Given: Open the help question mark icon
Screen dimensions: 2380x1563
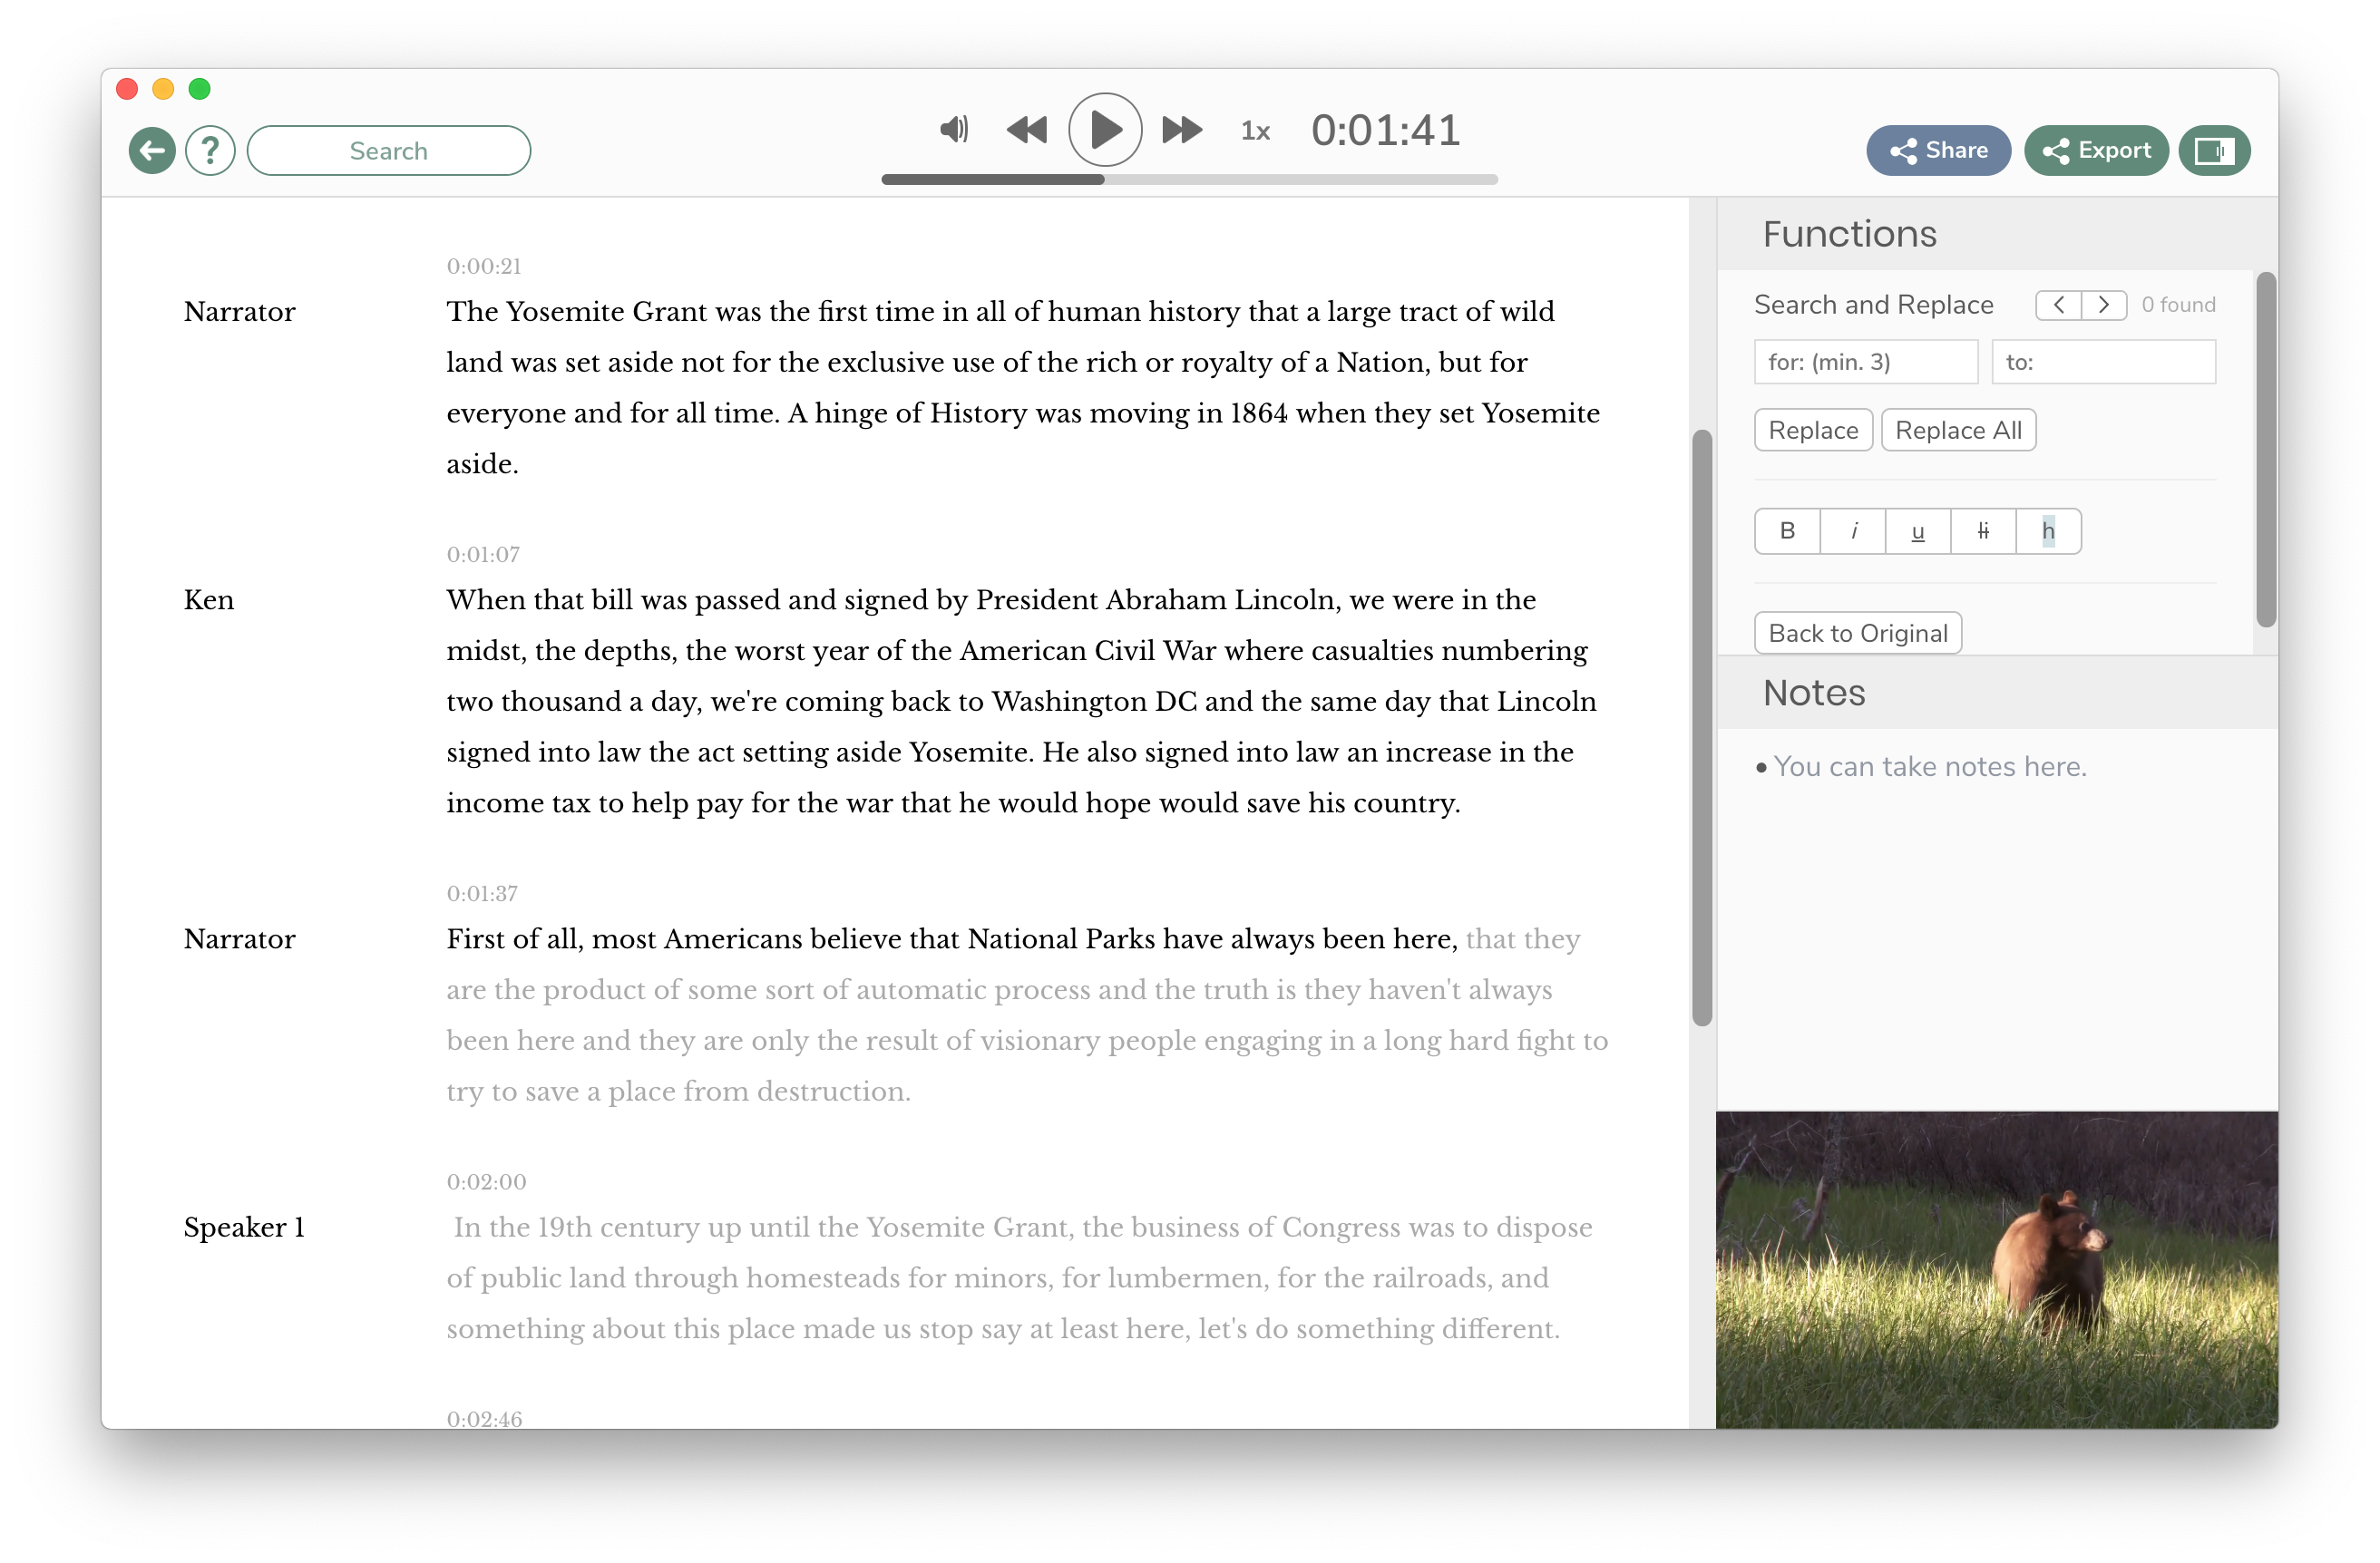Looking at the screenshot, I should (210, 150).
